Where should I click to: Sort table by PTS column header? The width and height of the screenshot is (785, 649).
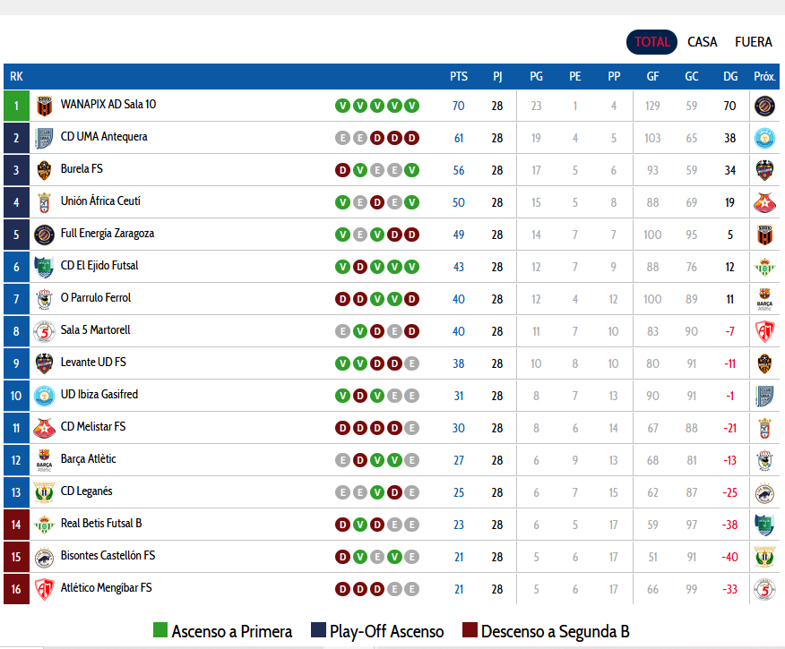click(459, 76)
